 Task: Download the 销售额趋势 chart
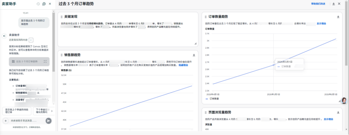pyautogui.click(x=194, y=55)
